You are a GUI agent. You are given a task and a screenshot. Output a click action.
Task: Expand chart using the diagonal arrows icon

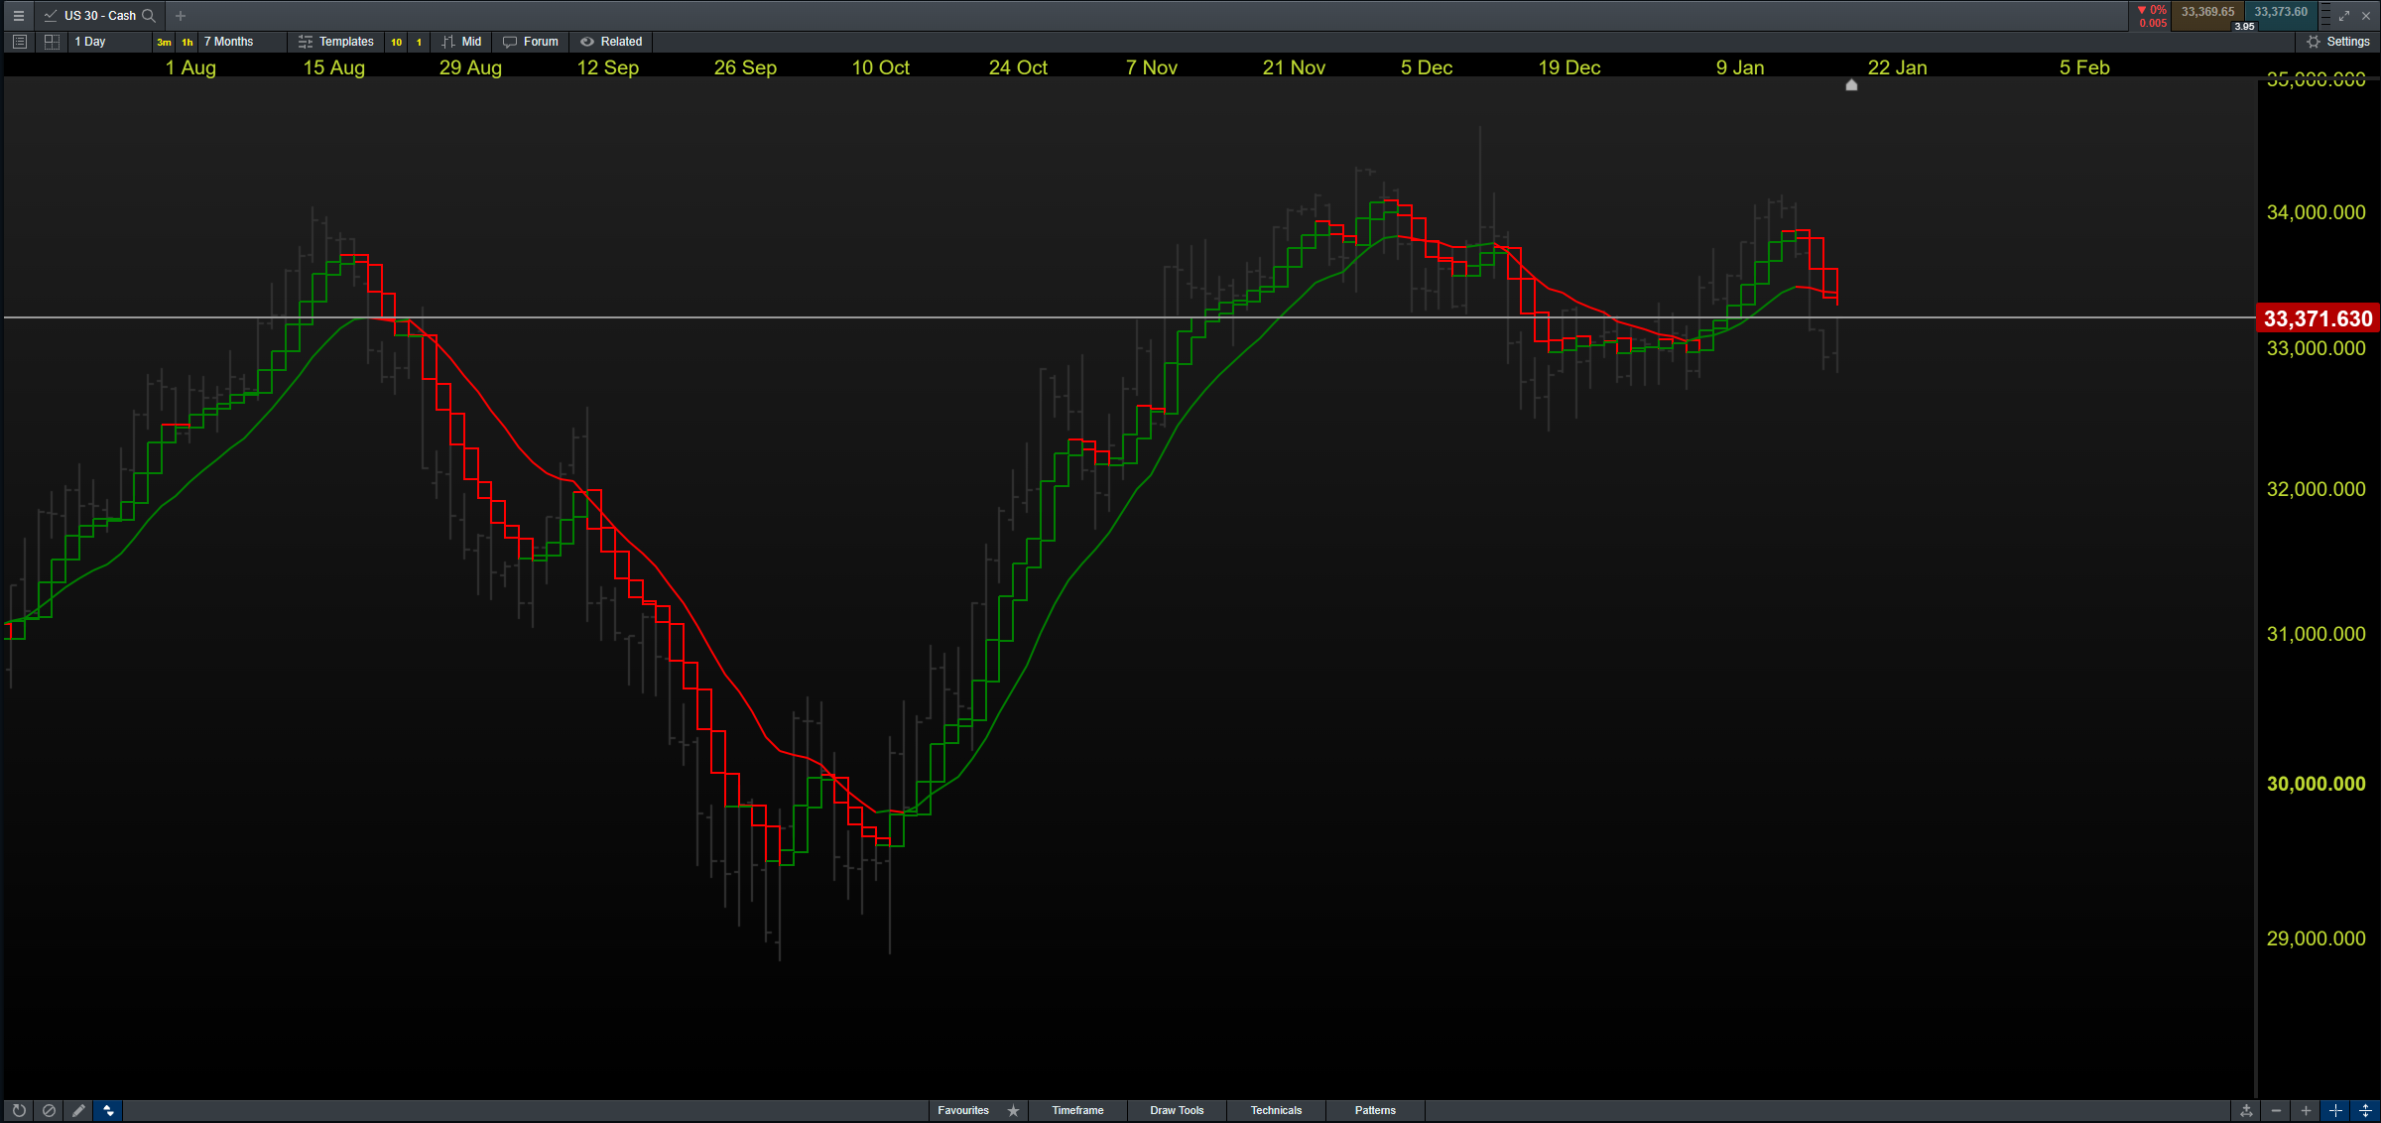pyautogui.click(x=2344, y=16)
